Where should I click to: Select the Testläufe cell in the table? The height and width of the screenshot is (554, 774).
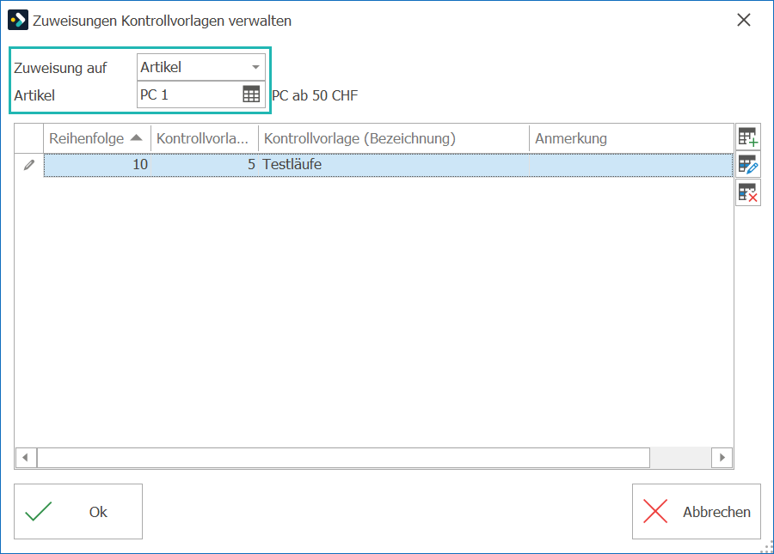point(393,165)
